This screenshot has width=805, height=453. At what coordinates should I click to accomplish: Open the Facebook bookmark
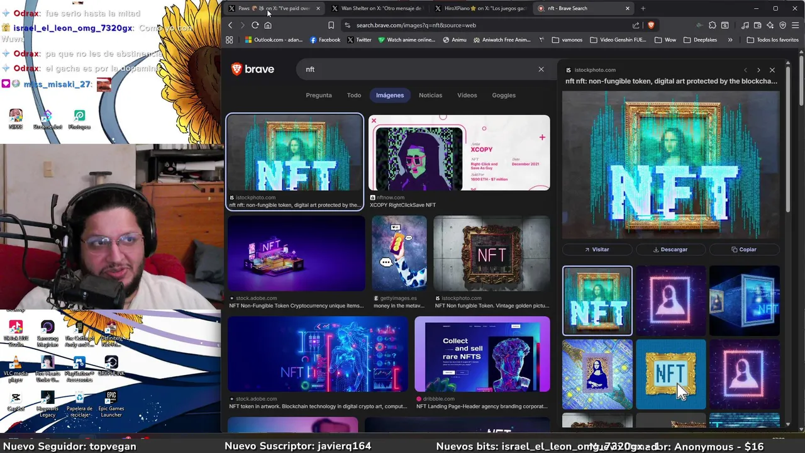325,40
